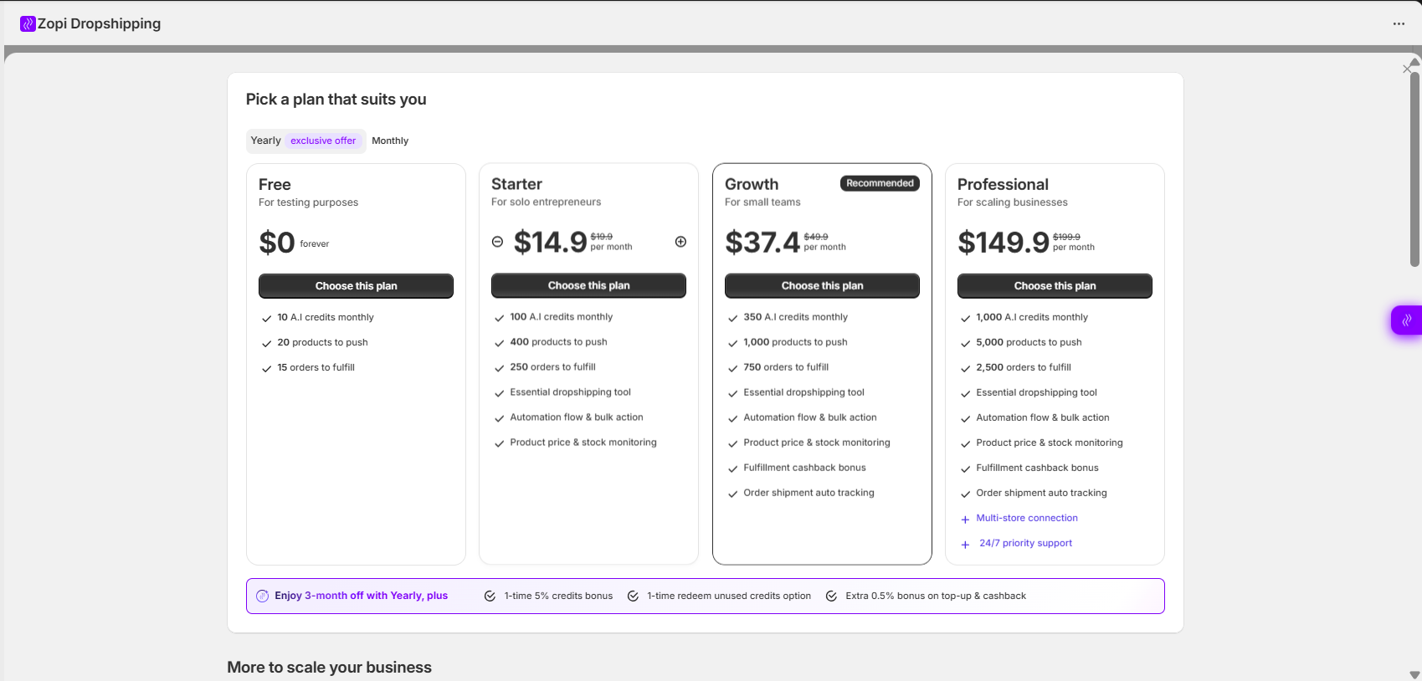This screenshot has width=1422, height=681.
Task: Click the exclusive offer badge
Action: [x=323, y=141]
